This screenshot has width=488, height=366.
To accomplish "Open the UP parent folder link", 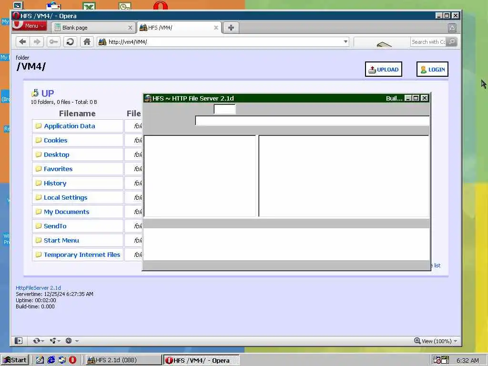I will (x=48, y=93).
